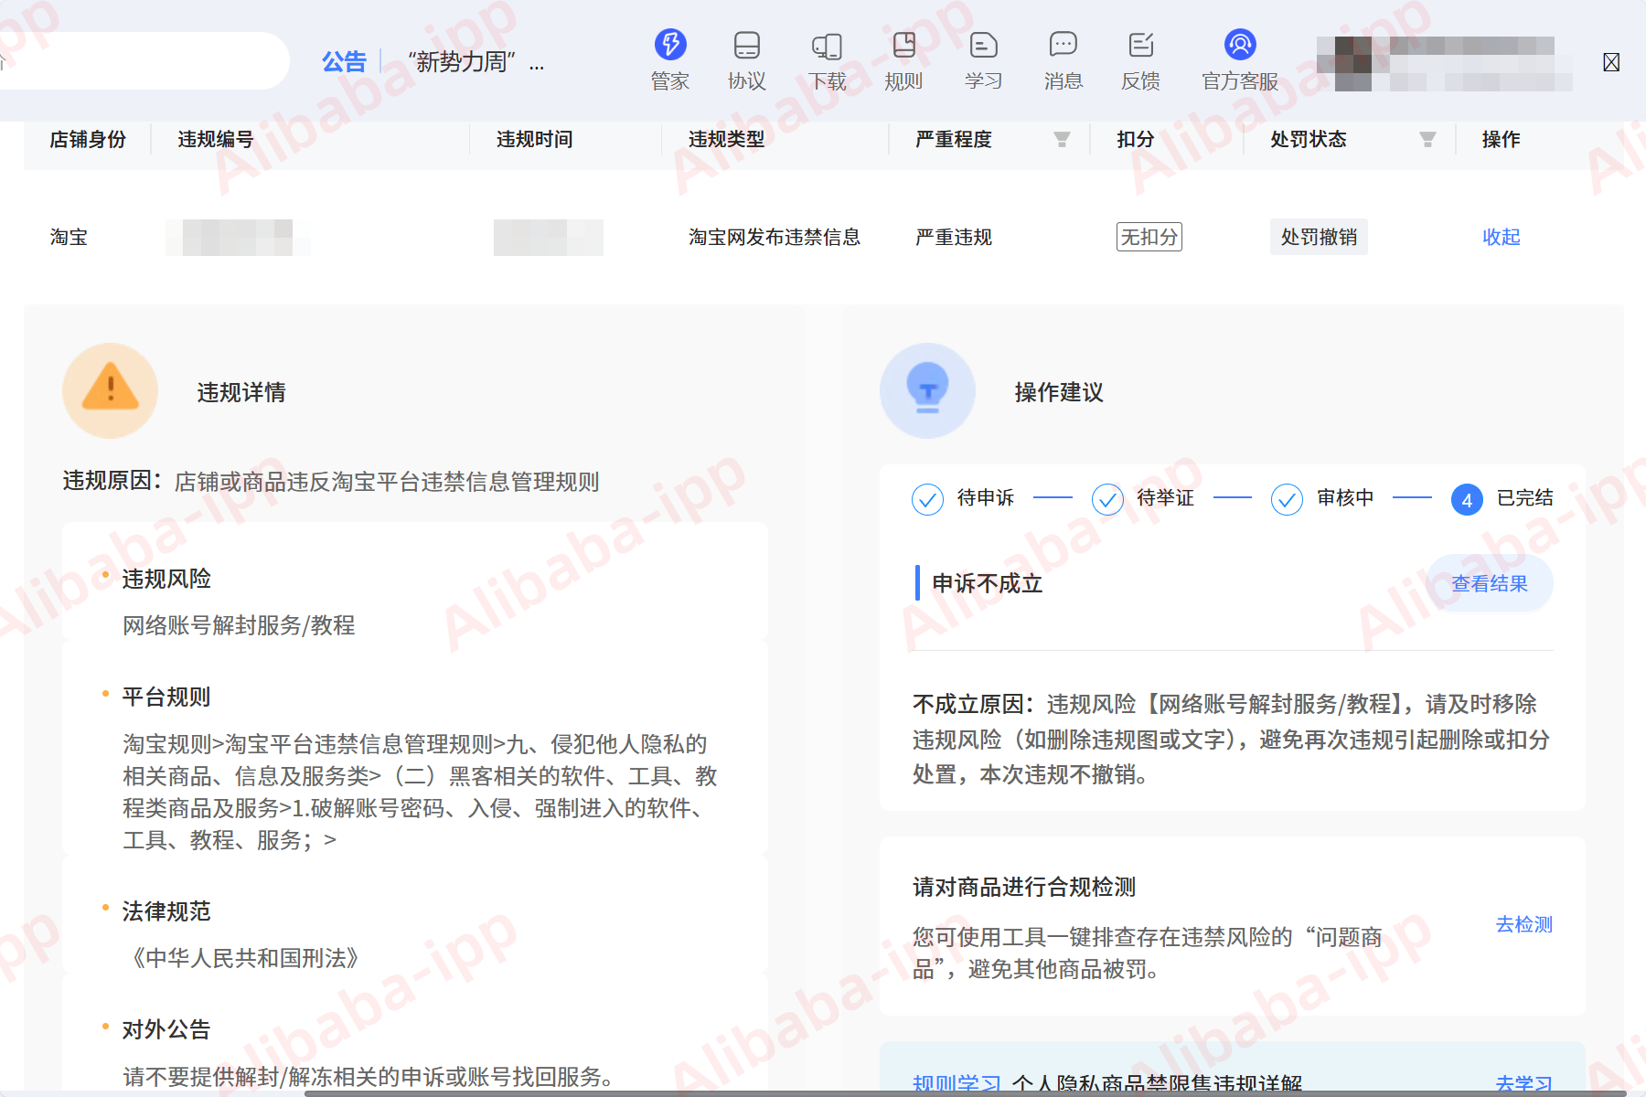
Task: Open the 规则学习 link
Action: point(957,1084)
